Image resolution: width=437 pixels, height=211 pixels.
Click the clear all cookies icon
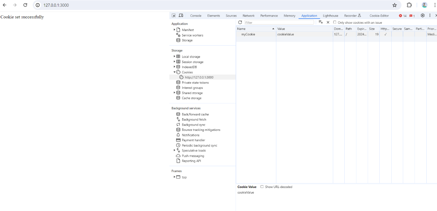320,22
